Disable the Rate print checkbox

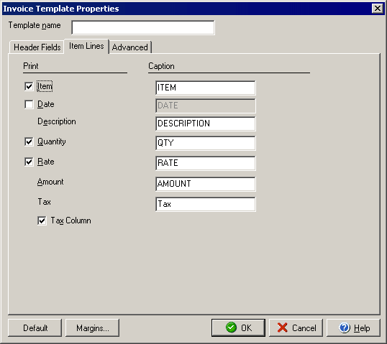[x=29, y=162]
